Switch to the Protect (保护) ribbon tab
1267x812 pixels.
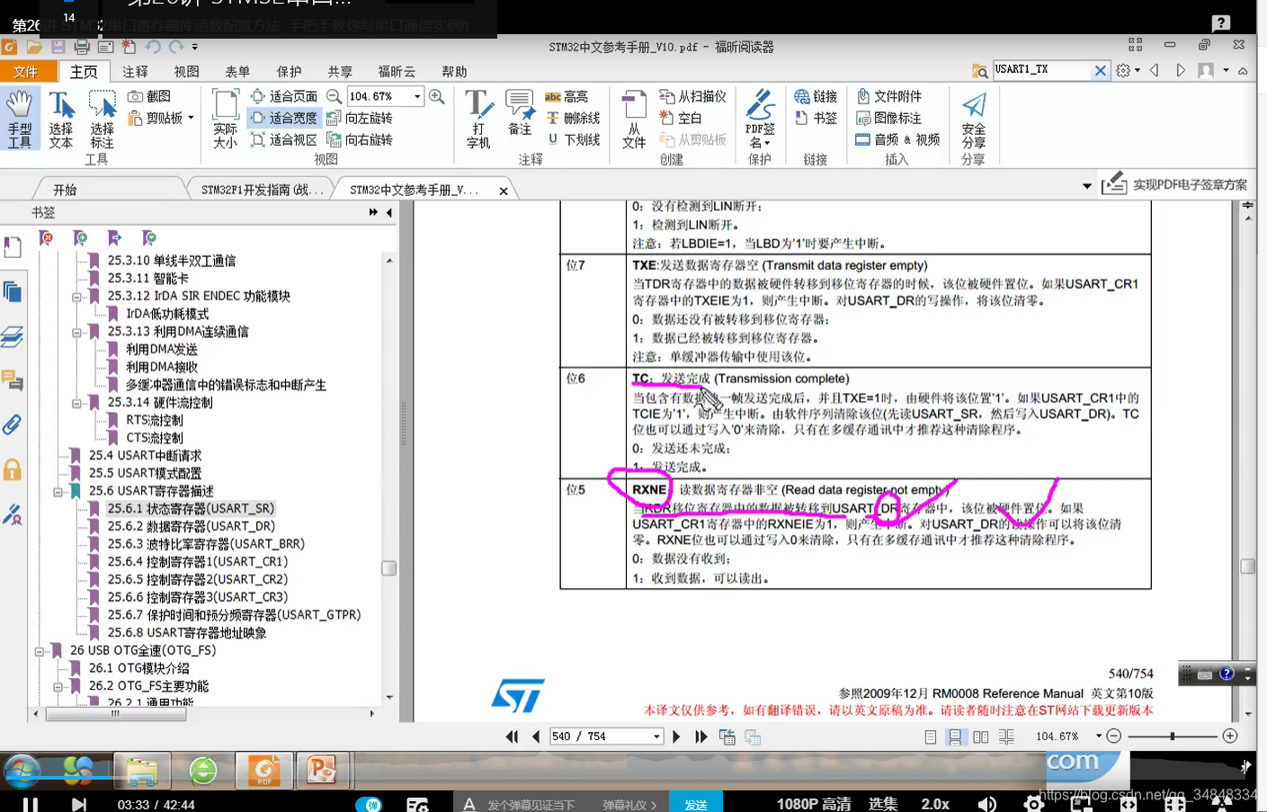click(x=289, y=72)
